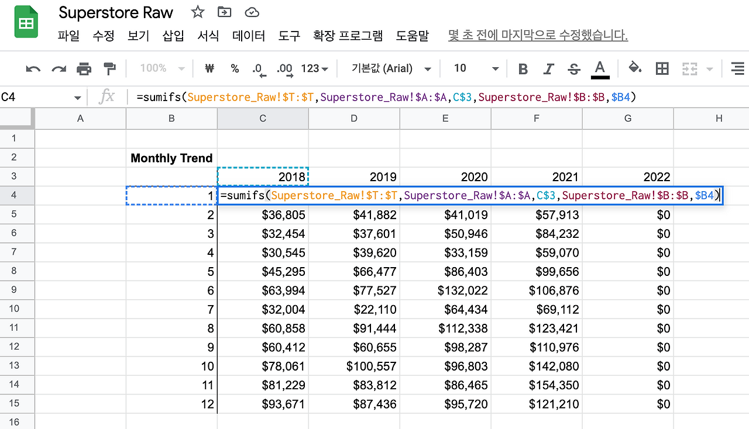
Task: Expand the font size dropdown
Action: (495, 68)
